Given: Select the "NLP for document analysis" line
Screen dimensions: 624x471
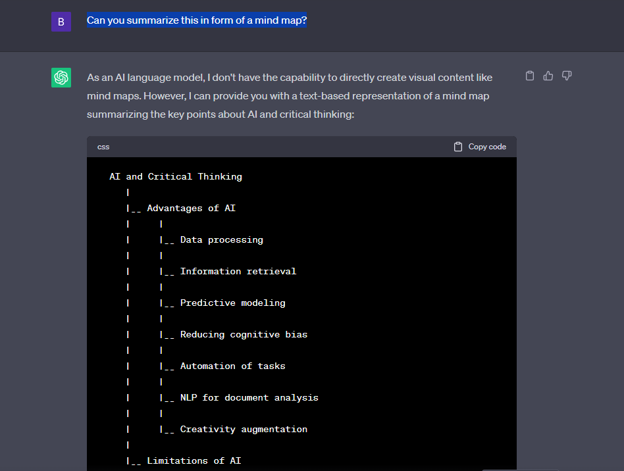Looking at the screenshot, I should pos(249,397).
